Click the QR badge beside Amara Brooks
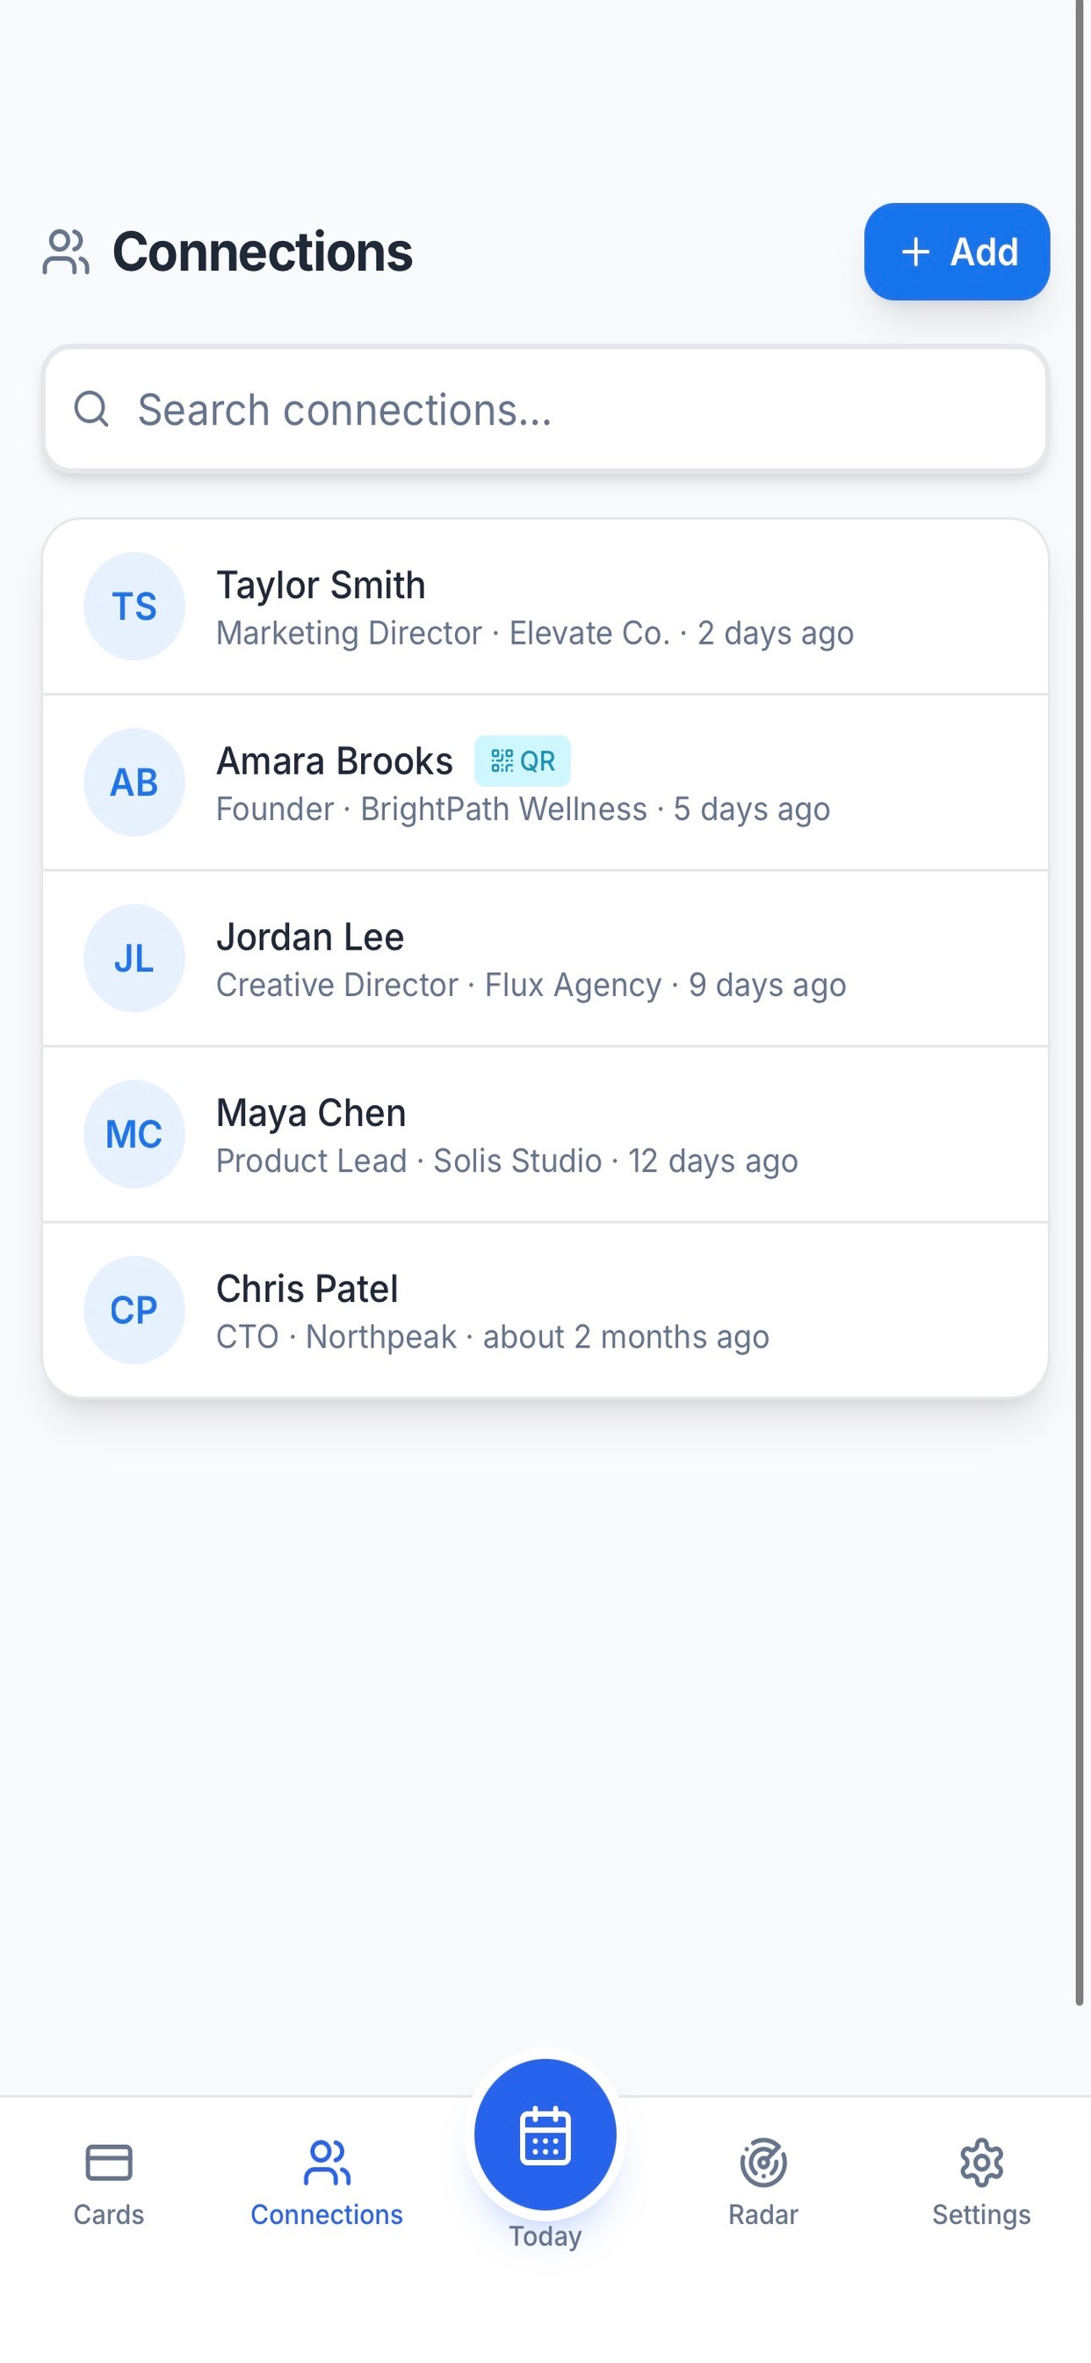The image size is (1091, 2363). point(523,760)
